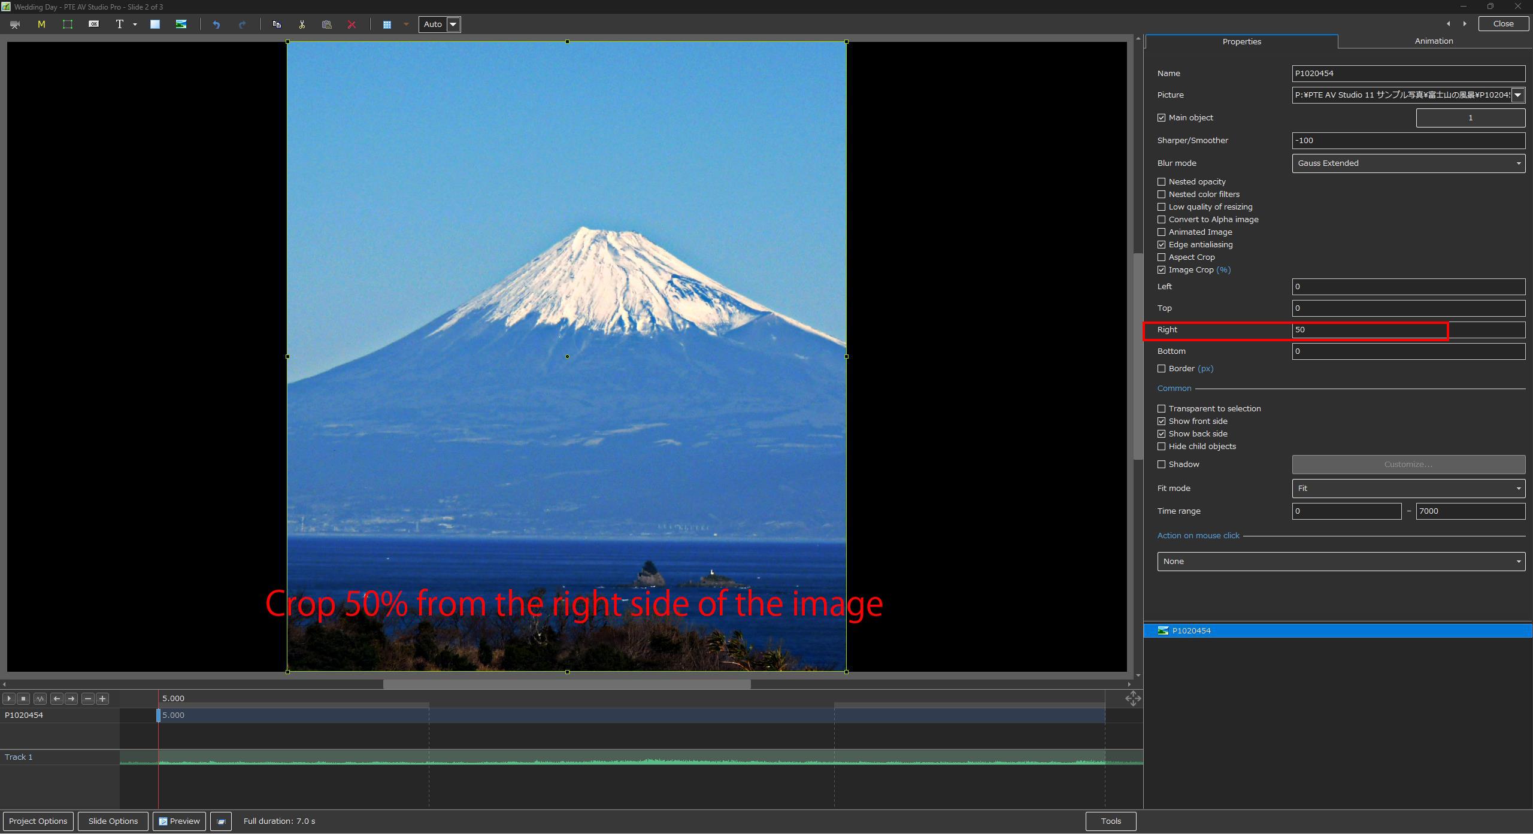
Task: Delete object with red X icon
Action: pyautogui.click(x=352, y=25)
